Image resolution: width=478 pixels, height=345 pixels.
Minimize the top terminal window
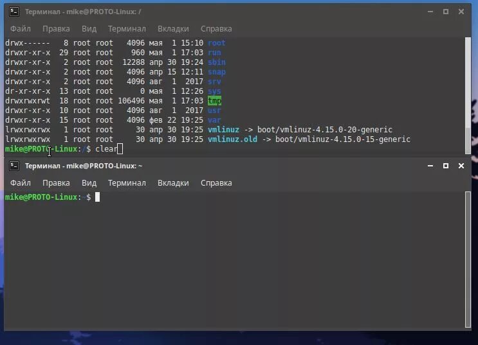point(430,12)
